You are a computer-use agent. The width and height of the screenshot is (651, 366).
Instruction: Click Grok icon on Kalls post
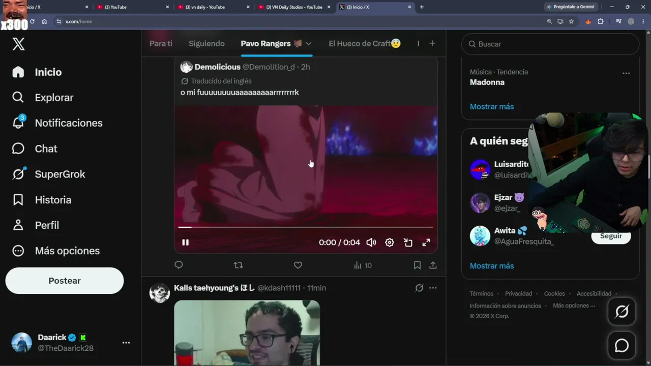[419, 288]
